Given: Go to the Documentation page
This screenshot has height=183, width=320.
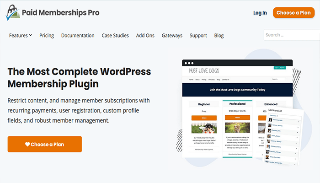Looking at the screenshot, I should click(x=78, y=35).
